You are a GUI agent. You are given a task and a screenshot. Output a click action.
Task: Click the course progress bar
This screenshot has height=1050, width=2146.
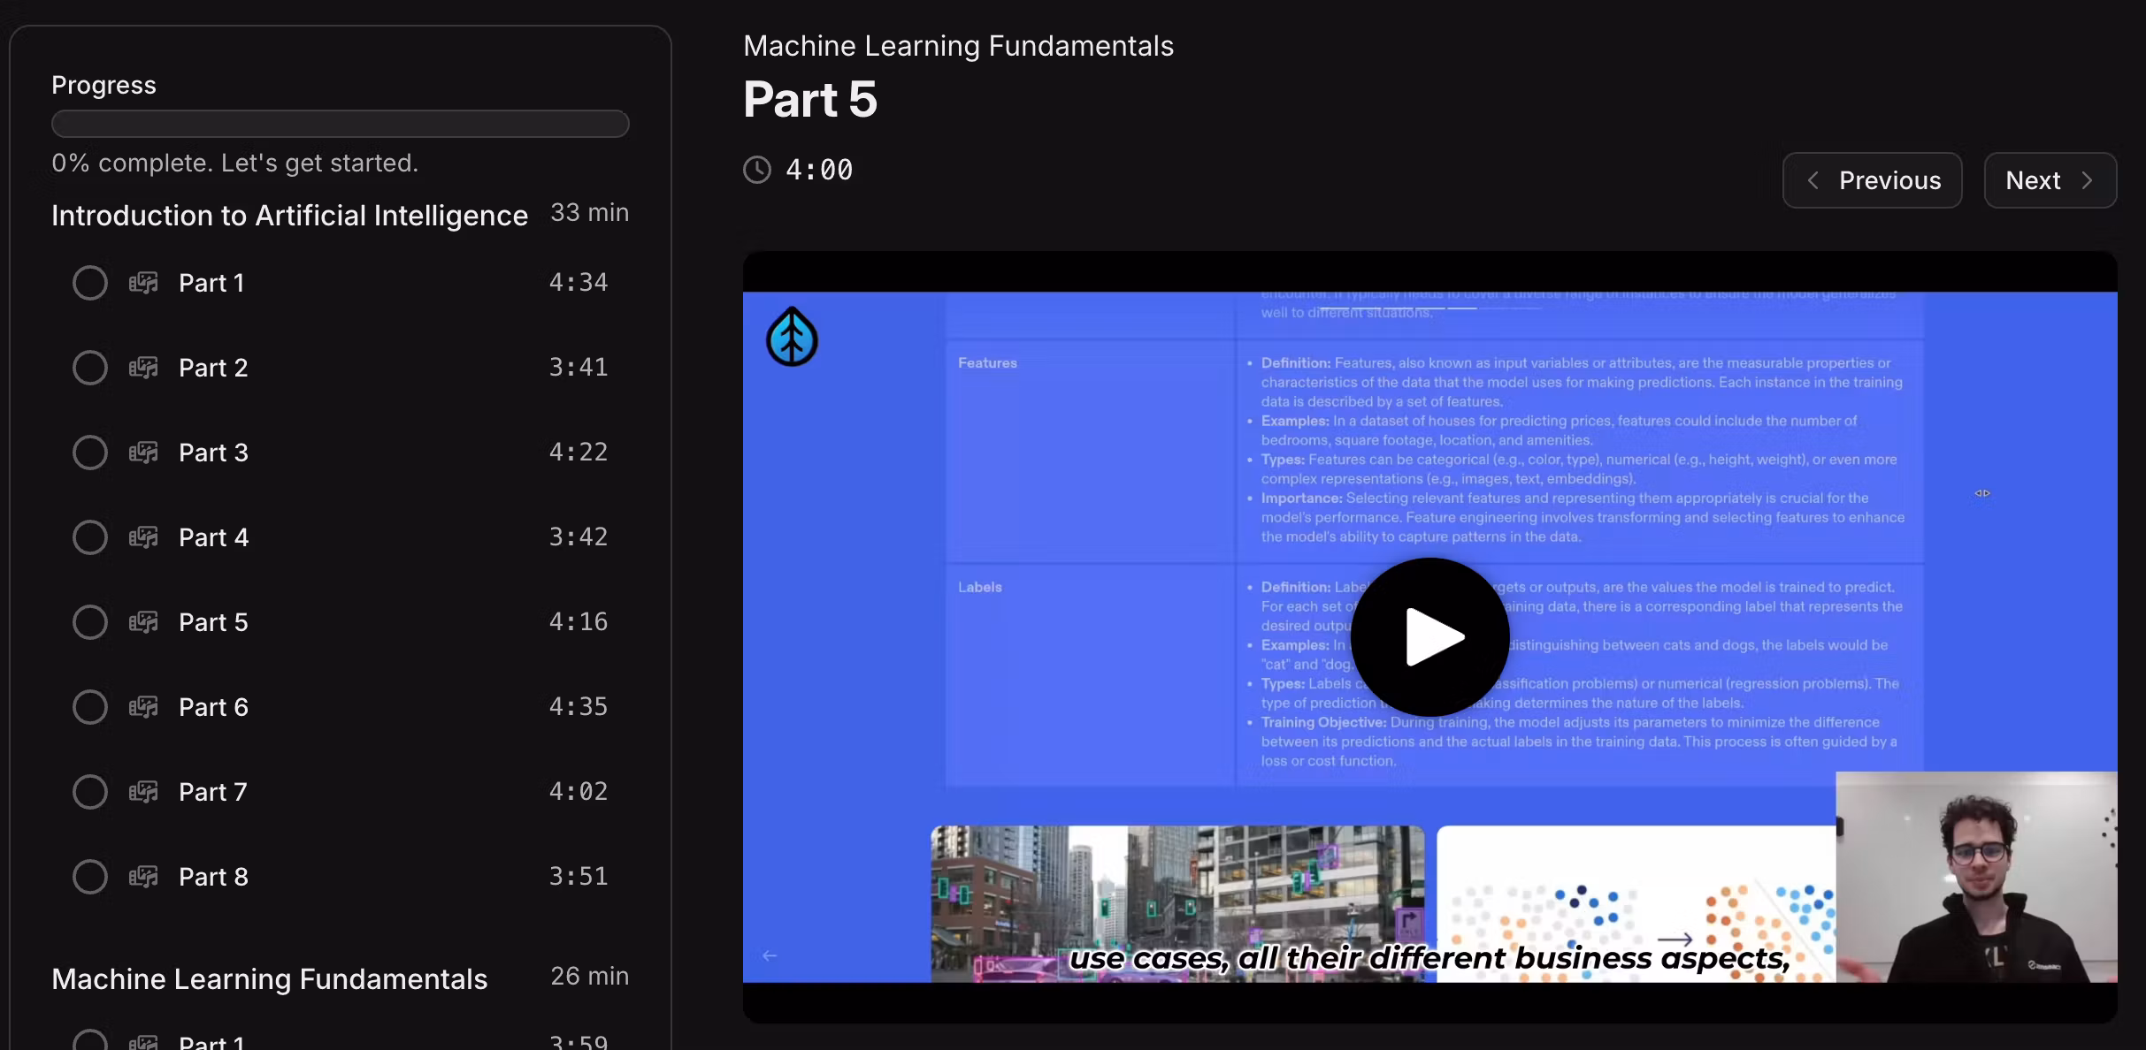(341, 124)
